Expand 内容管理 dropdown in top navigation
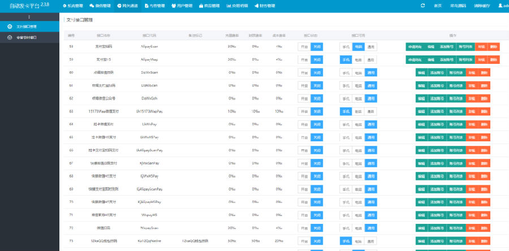 click(154, 6)
